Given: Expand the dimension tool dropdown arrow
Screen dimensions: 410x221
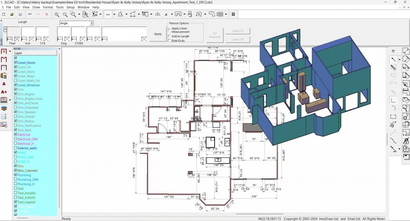Looking at the screenshot, I should click(114, 14).
